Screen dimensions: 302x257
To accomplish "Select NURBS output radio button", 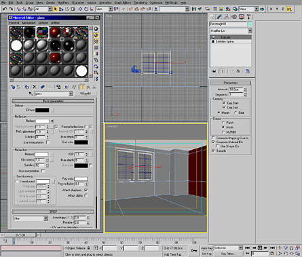I will (223, 132).
